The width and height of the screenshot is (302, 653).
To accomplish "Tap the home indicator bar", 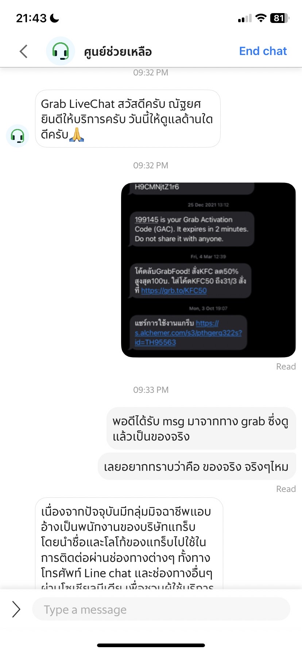I will (x=151, y=645).
